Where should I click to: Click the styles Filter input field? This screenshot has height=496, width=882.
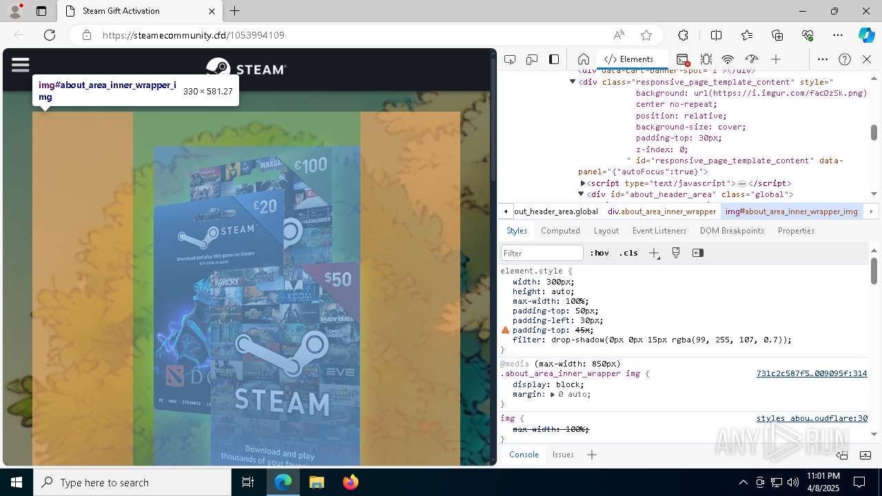coord(542,253)
